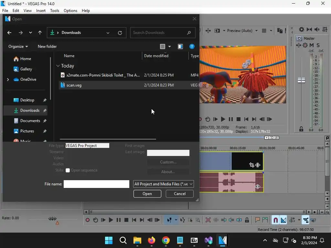This screenshot has width=331, height=248.
Task: Open the Auto Ripple mode dropdown
Action: [299, 220]
